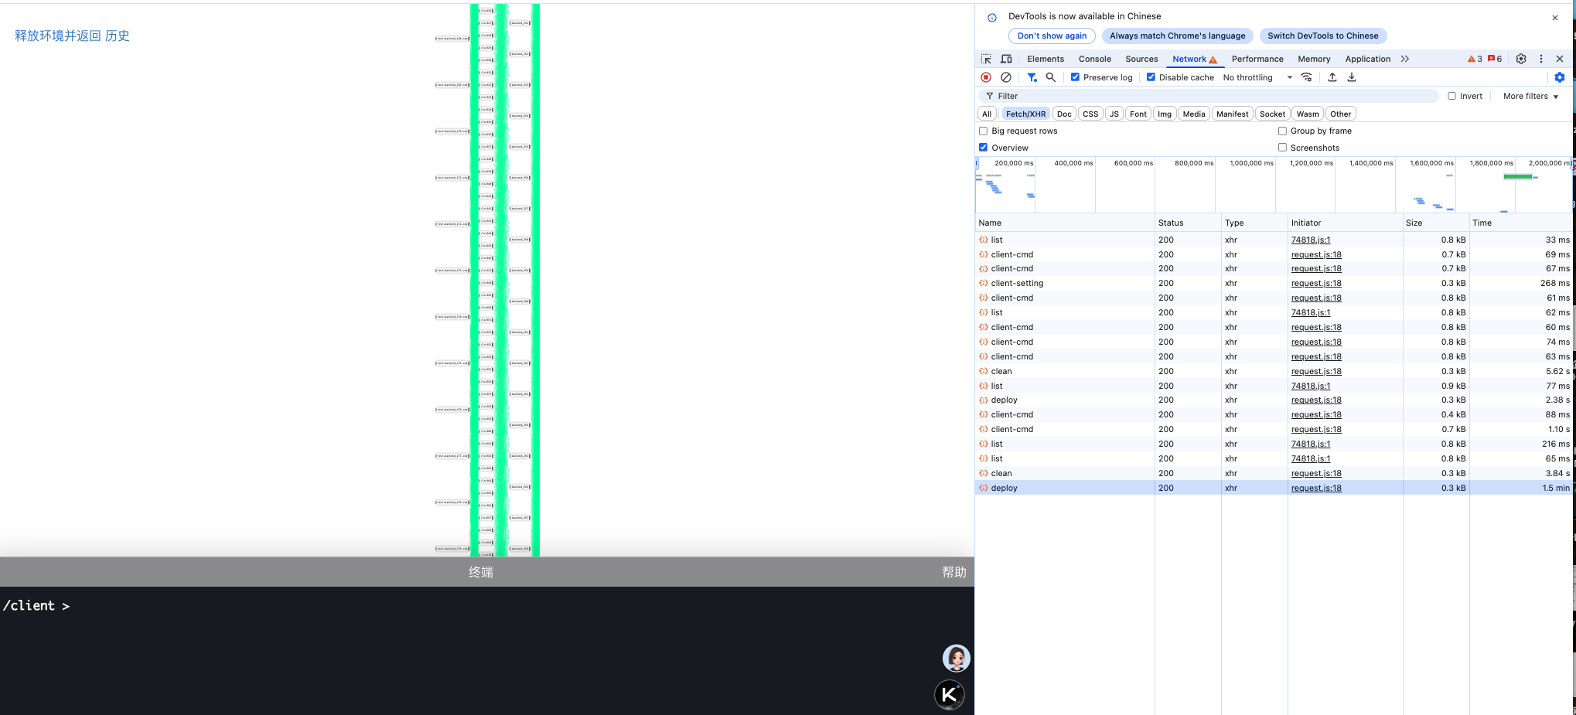Enable the Big request rows checkbox

pos(984,131)
